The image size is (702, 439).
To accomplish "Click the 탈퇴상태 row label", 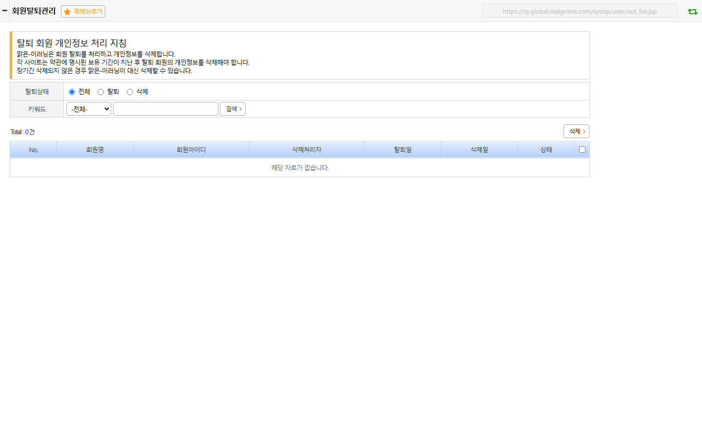I will tap(37, 92).
